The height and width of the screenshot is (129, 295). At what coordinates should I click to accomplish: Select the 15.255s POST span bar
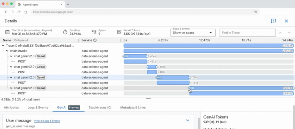(242, 93)
